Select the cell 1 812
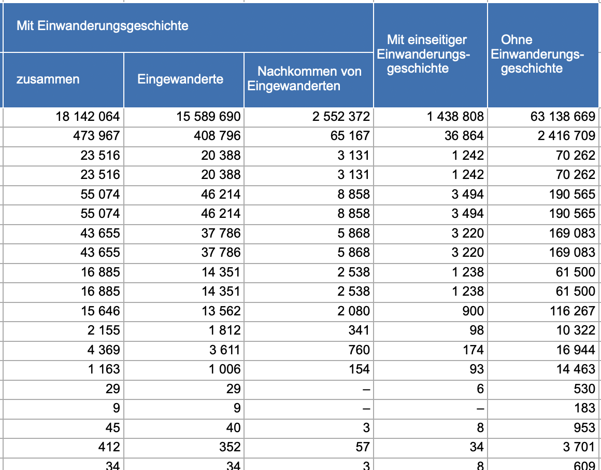This screenshot has height=470, width=601. 184,331
